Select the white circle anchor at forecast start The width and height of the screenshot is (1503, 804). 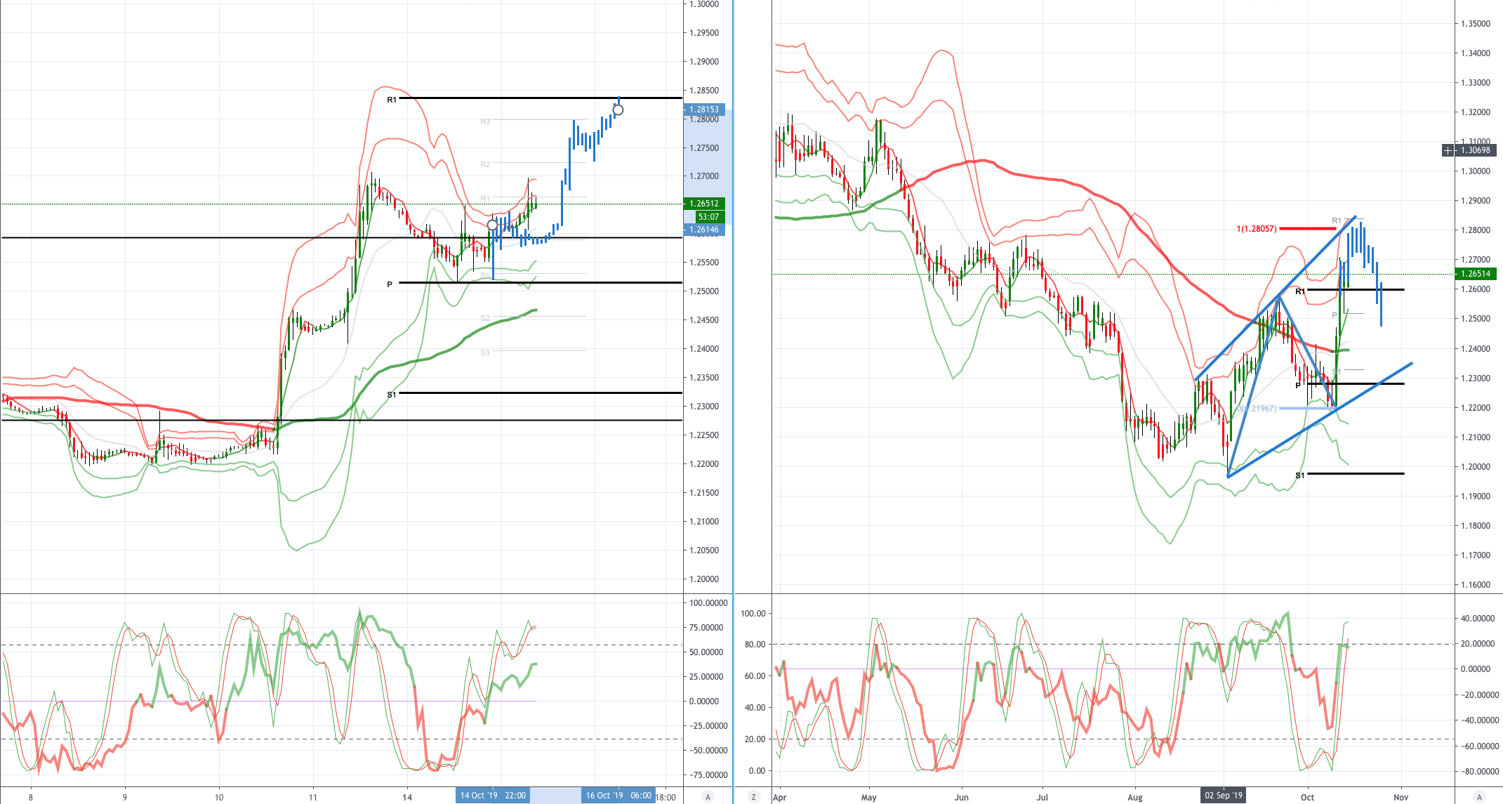click(493, 225)
